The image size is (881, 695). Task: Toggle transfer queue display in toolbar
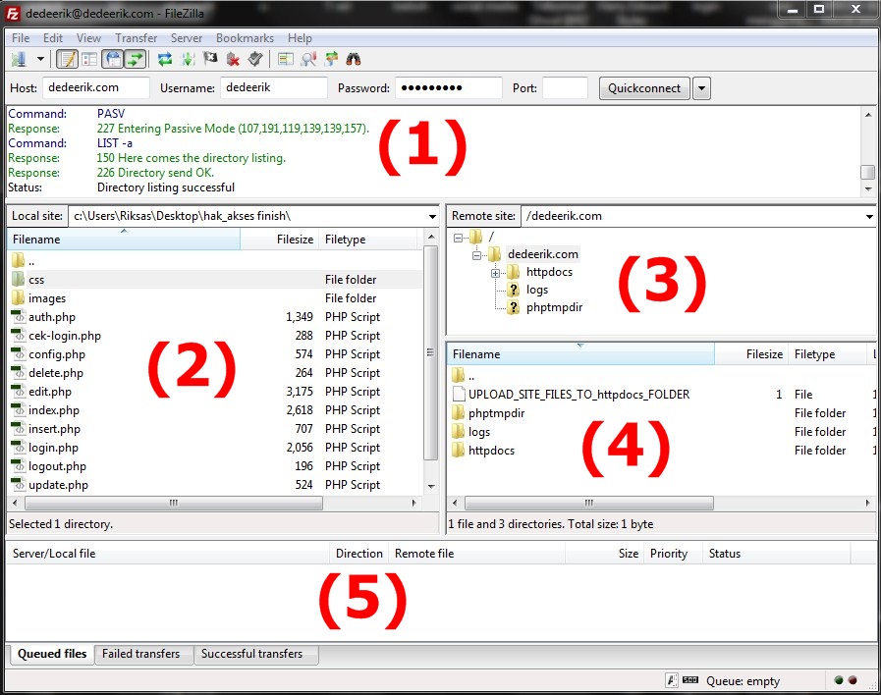click(x=135, y=59)
